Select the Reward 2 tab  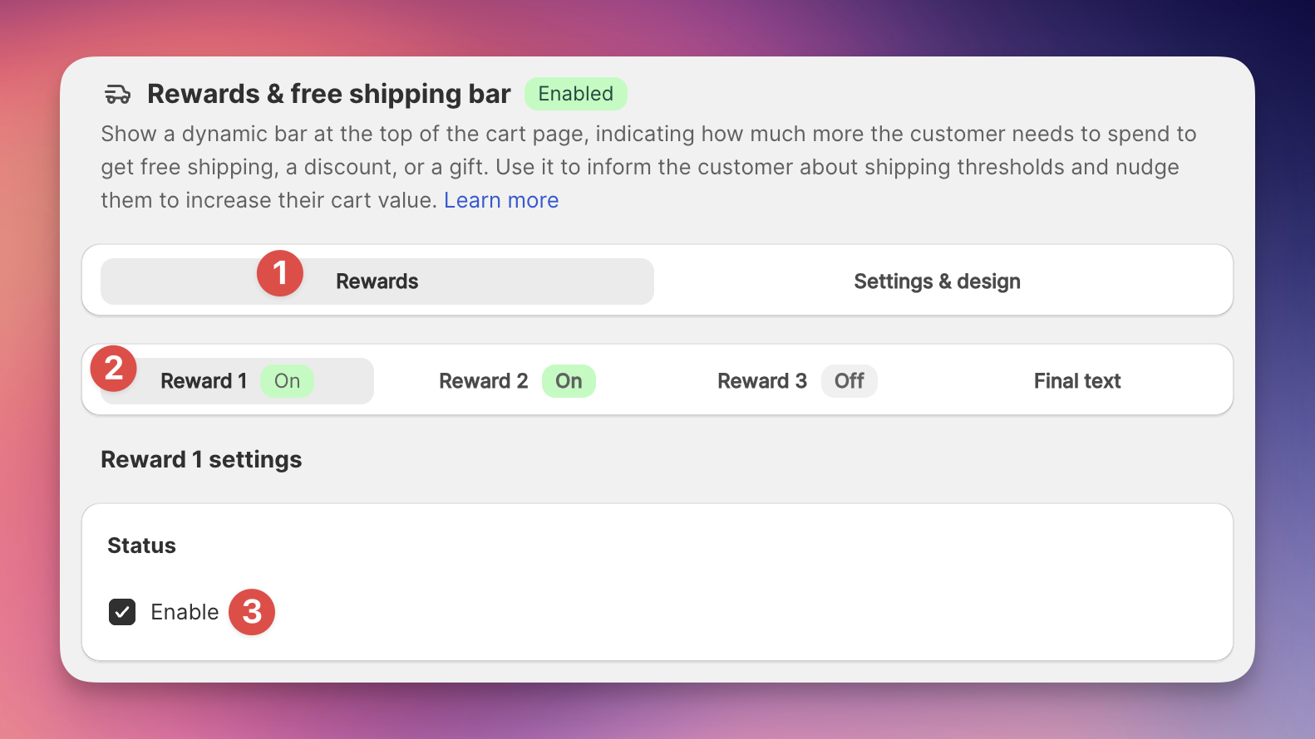[517, 381]
